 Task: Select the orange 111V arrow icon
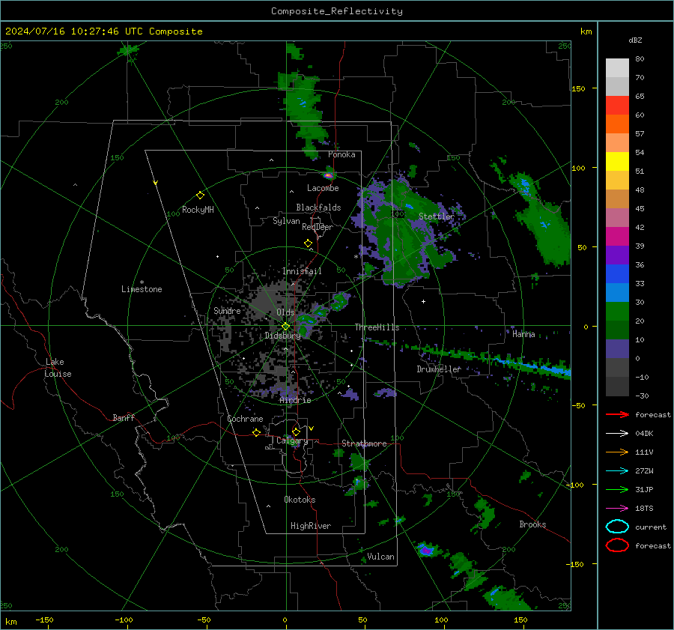pyautogui.click(x=617, y=452)
